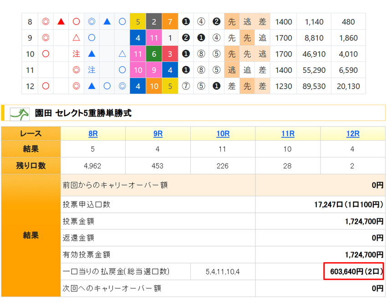Open the 9R race link

[x=158, y=134]
